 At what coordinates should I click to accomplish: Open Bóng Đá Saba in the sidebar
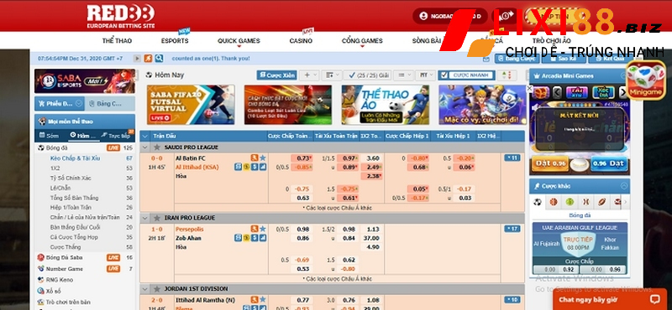(65, 257)
